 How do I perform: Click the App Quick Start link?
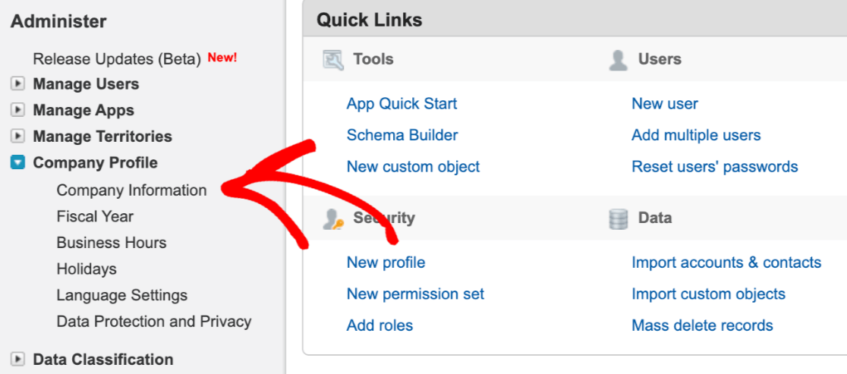pos(401,104)
